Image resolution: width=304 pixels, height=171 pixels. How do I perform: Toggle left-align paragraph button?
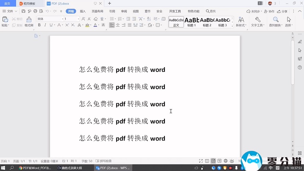point(112,25)
